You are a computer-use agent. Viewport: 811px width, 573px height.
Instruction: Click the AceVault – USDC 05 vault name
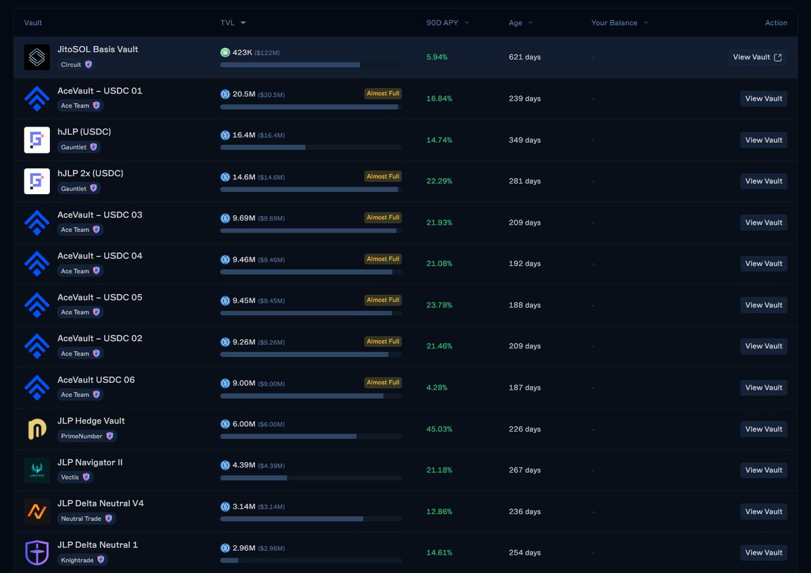[x=100, y=298]
